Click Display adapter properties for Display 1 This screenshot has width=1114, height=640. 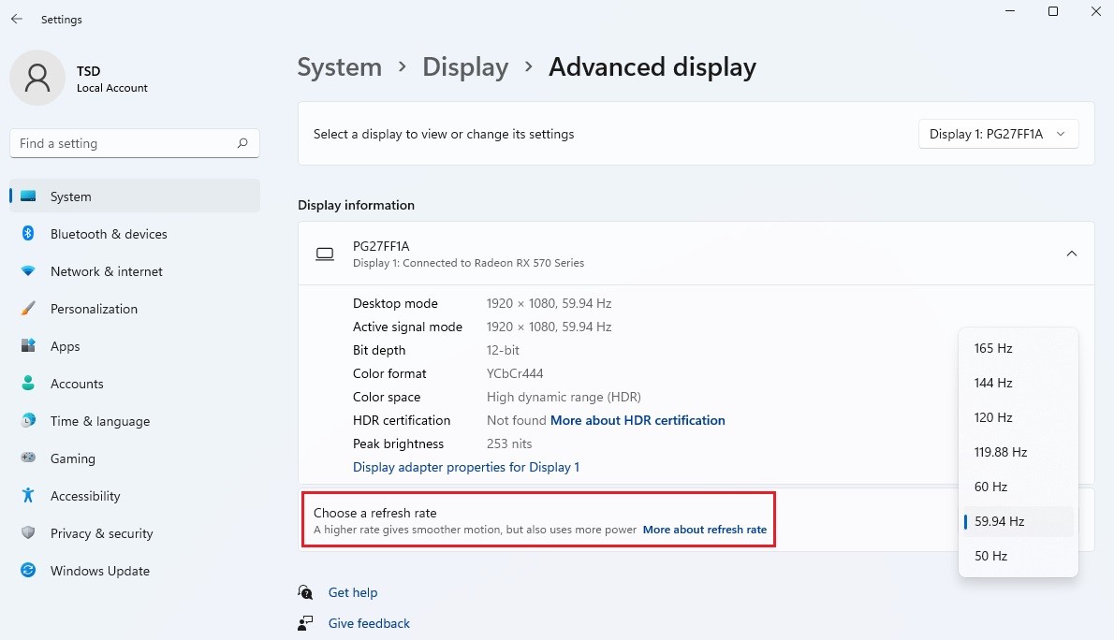[465, 467]
